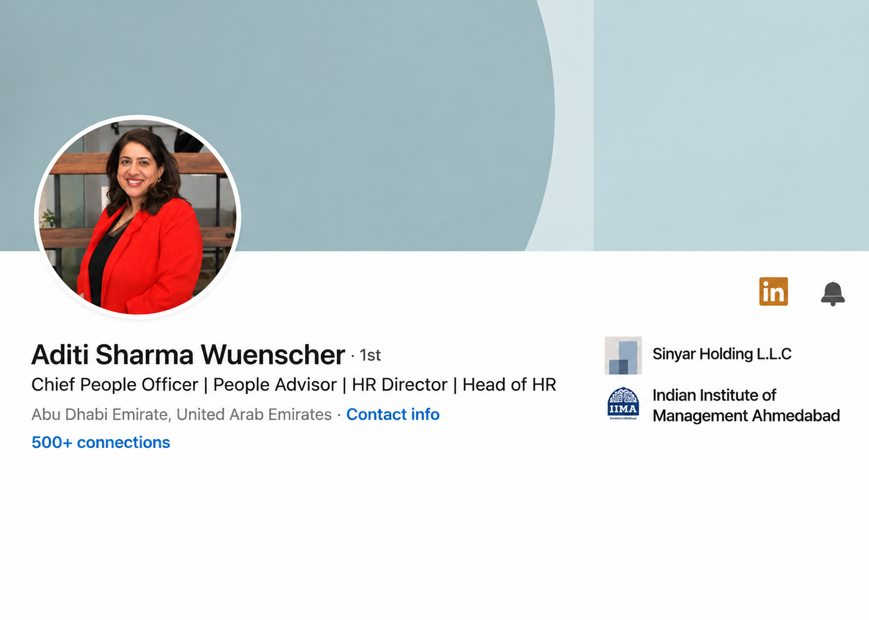Screen dimensions: 869x620
Task: Click the Abu Dhabi Emirate location text
Action: [x=181, y=415]
